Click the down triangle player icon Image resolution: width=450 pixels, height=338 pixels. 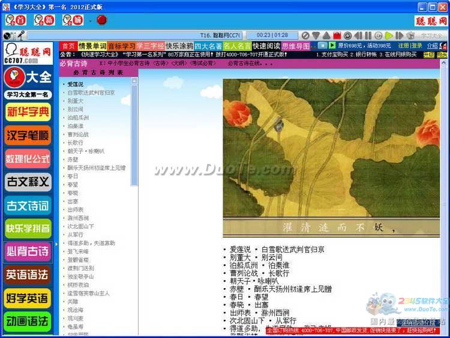[x=316, y=35]
